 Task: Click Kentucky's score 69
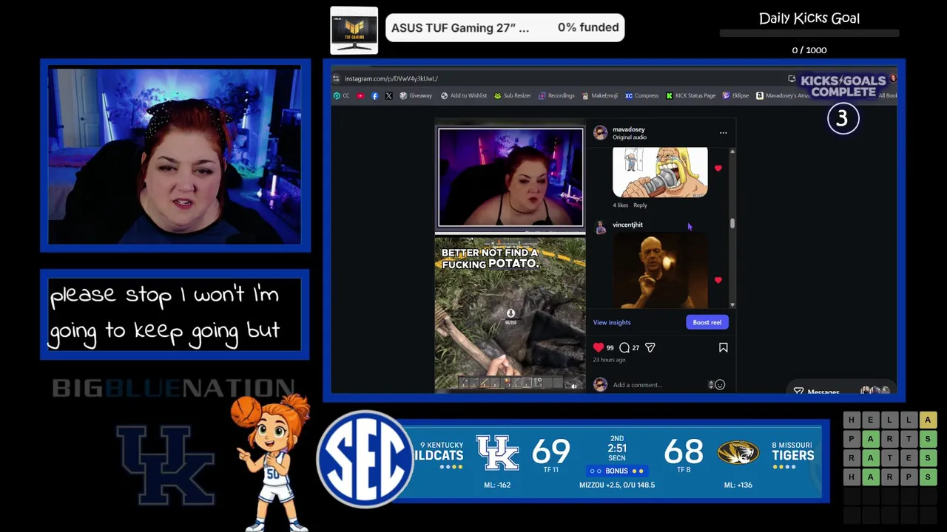pyautogui.click(x=550, y=451)
